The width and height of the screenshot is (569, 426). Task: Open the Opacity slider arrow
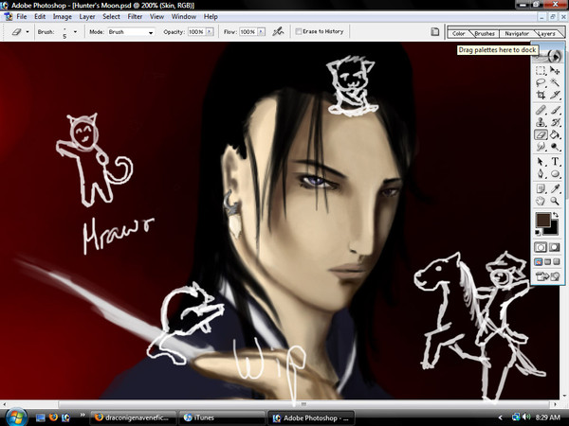point(210,32)
